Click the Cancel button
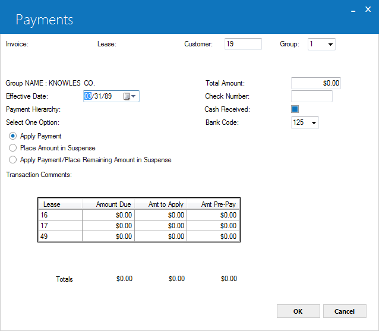Image resolution: width=379 pixels, height=331 pixels. point(345,311)
